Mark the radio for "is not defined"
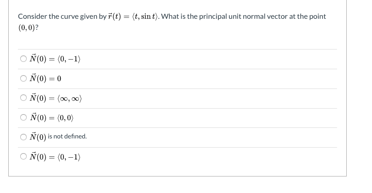Viewport: 372px width, 193px height. point(23,137)
